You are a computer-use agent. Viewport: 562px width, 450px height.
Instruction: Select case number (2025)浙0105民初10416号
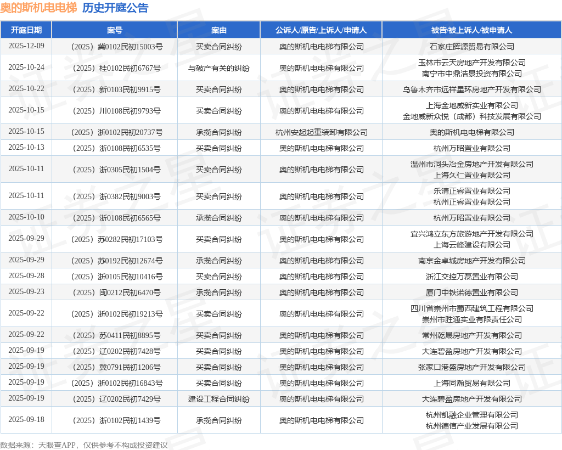[x=117, y=277]
